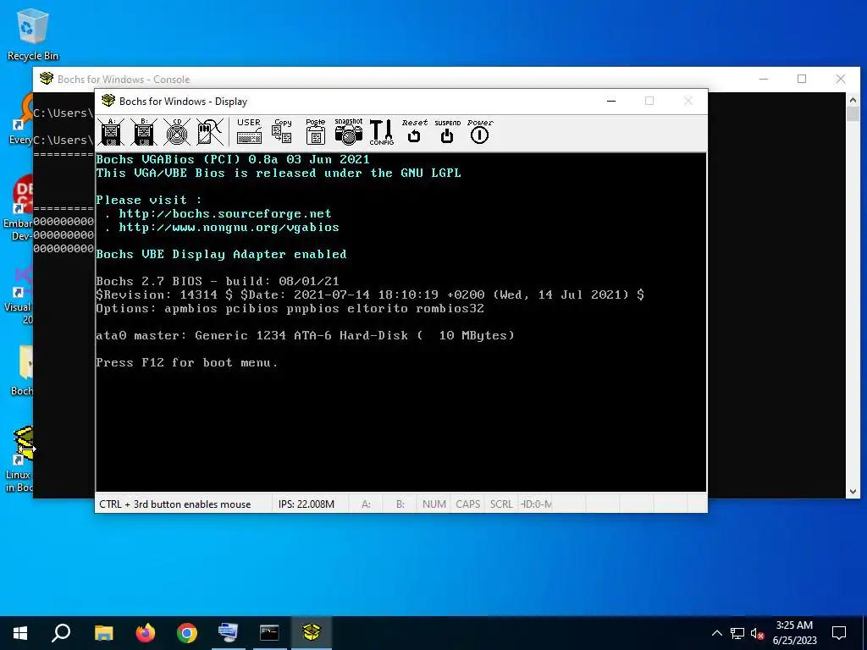Toggle the CD drive icon

(177, 132)
